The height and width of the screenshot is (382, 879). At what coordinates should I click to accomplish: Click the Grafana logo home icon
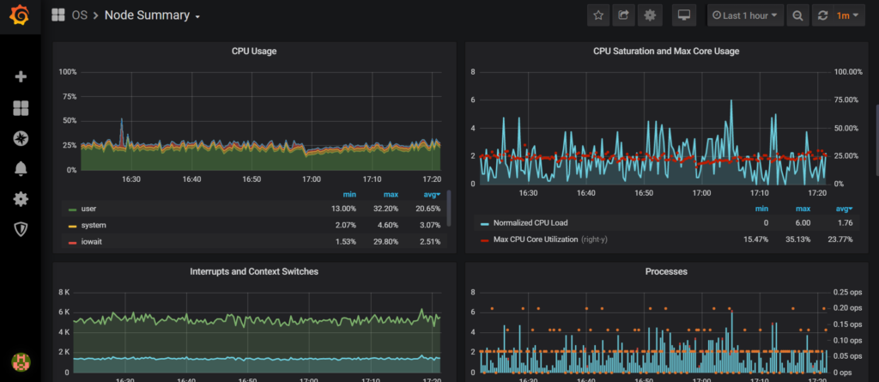pyautogui.click(x=21, y=16)
